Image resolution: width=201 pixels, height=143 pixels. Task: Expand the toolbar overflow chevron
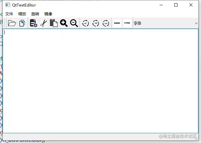pyautogui.click(x=196, y=23)
